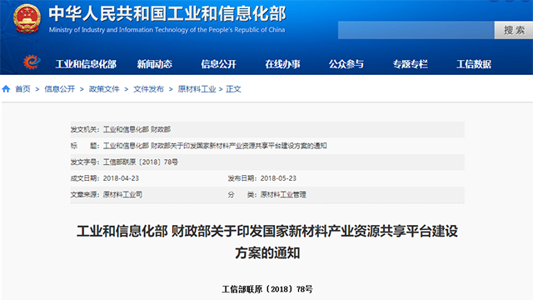This screenshot has width=533, height=300.
Task: Click the 政策文件 breadcrumb link
Action: click(104, 89)
